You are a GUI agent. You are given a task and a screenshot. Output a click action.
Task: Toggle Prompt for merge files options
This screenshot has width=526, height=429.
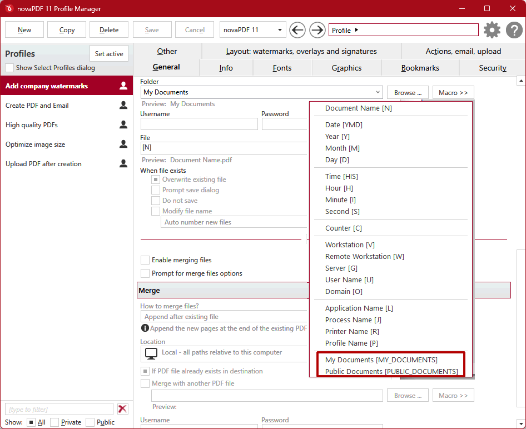[145, 273]
